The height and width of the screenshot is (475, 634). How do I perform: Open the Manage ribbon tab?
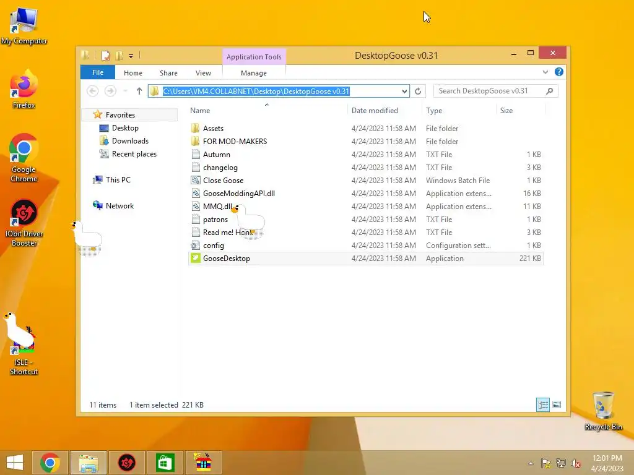254,73
